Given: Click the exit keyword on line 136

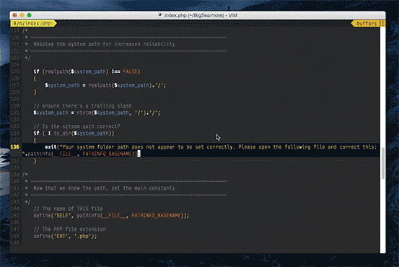Looking at the screenshot, I should coord(51,147).
